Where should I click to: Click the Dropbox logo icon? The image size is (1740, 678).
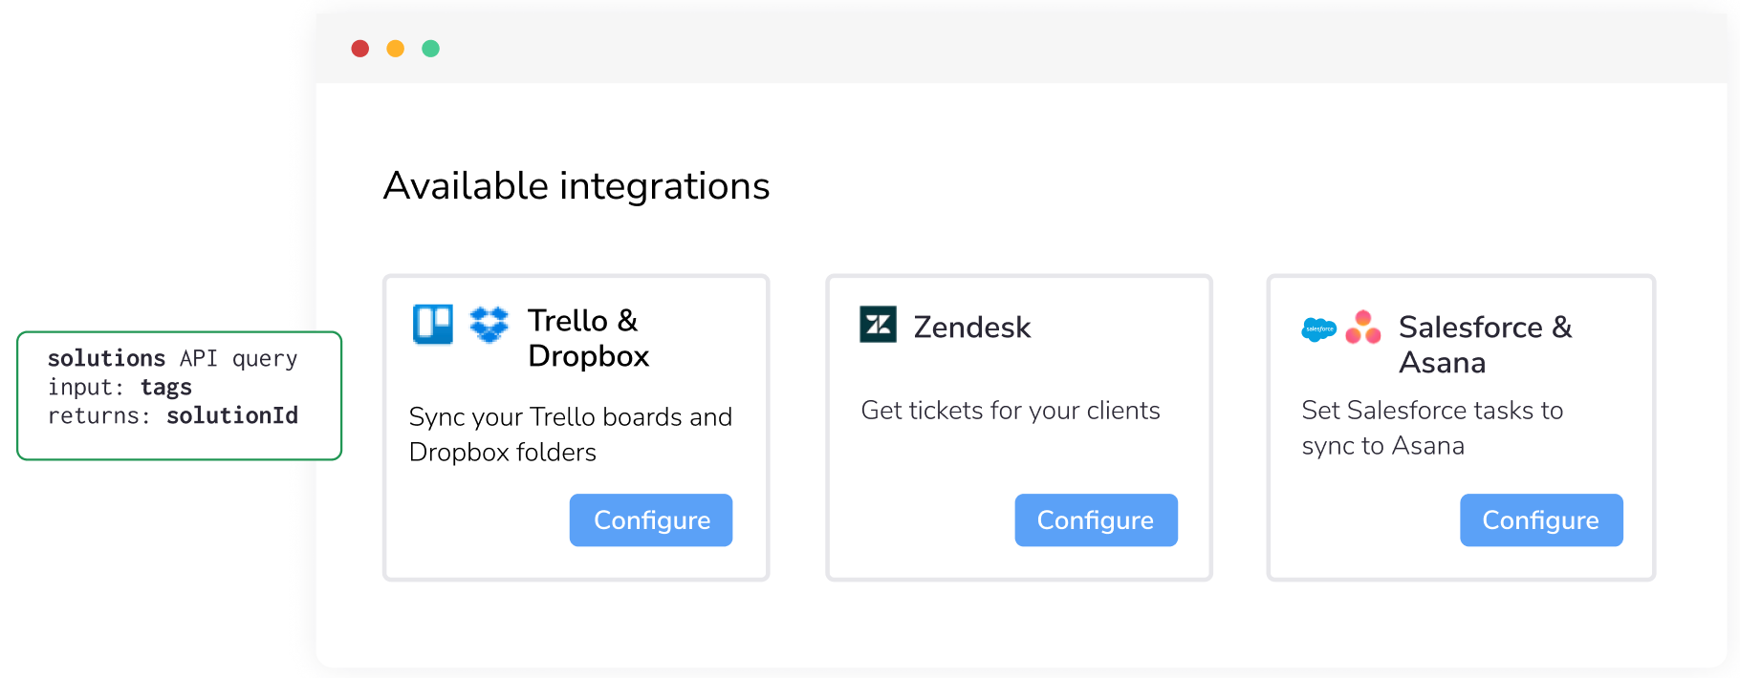[x=489, y=325]
